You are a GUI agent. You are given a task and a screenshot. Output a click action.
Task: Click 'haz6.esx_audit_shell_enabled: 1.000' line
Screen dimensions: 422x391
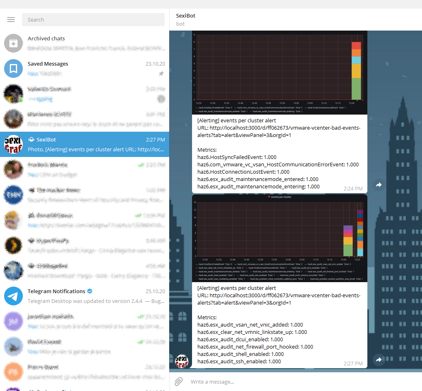[241, 354]
